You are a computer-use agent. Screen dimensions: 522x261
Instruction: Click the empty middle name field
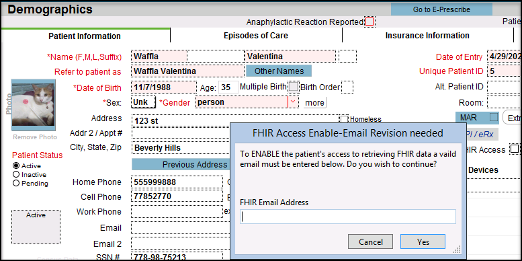click(216, 57)
